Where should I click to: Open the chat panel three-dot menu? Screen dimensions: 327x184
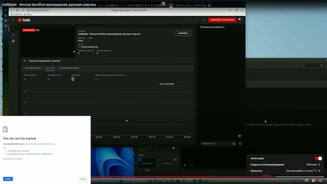[x=242, y=27]
